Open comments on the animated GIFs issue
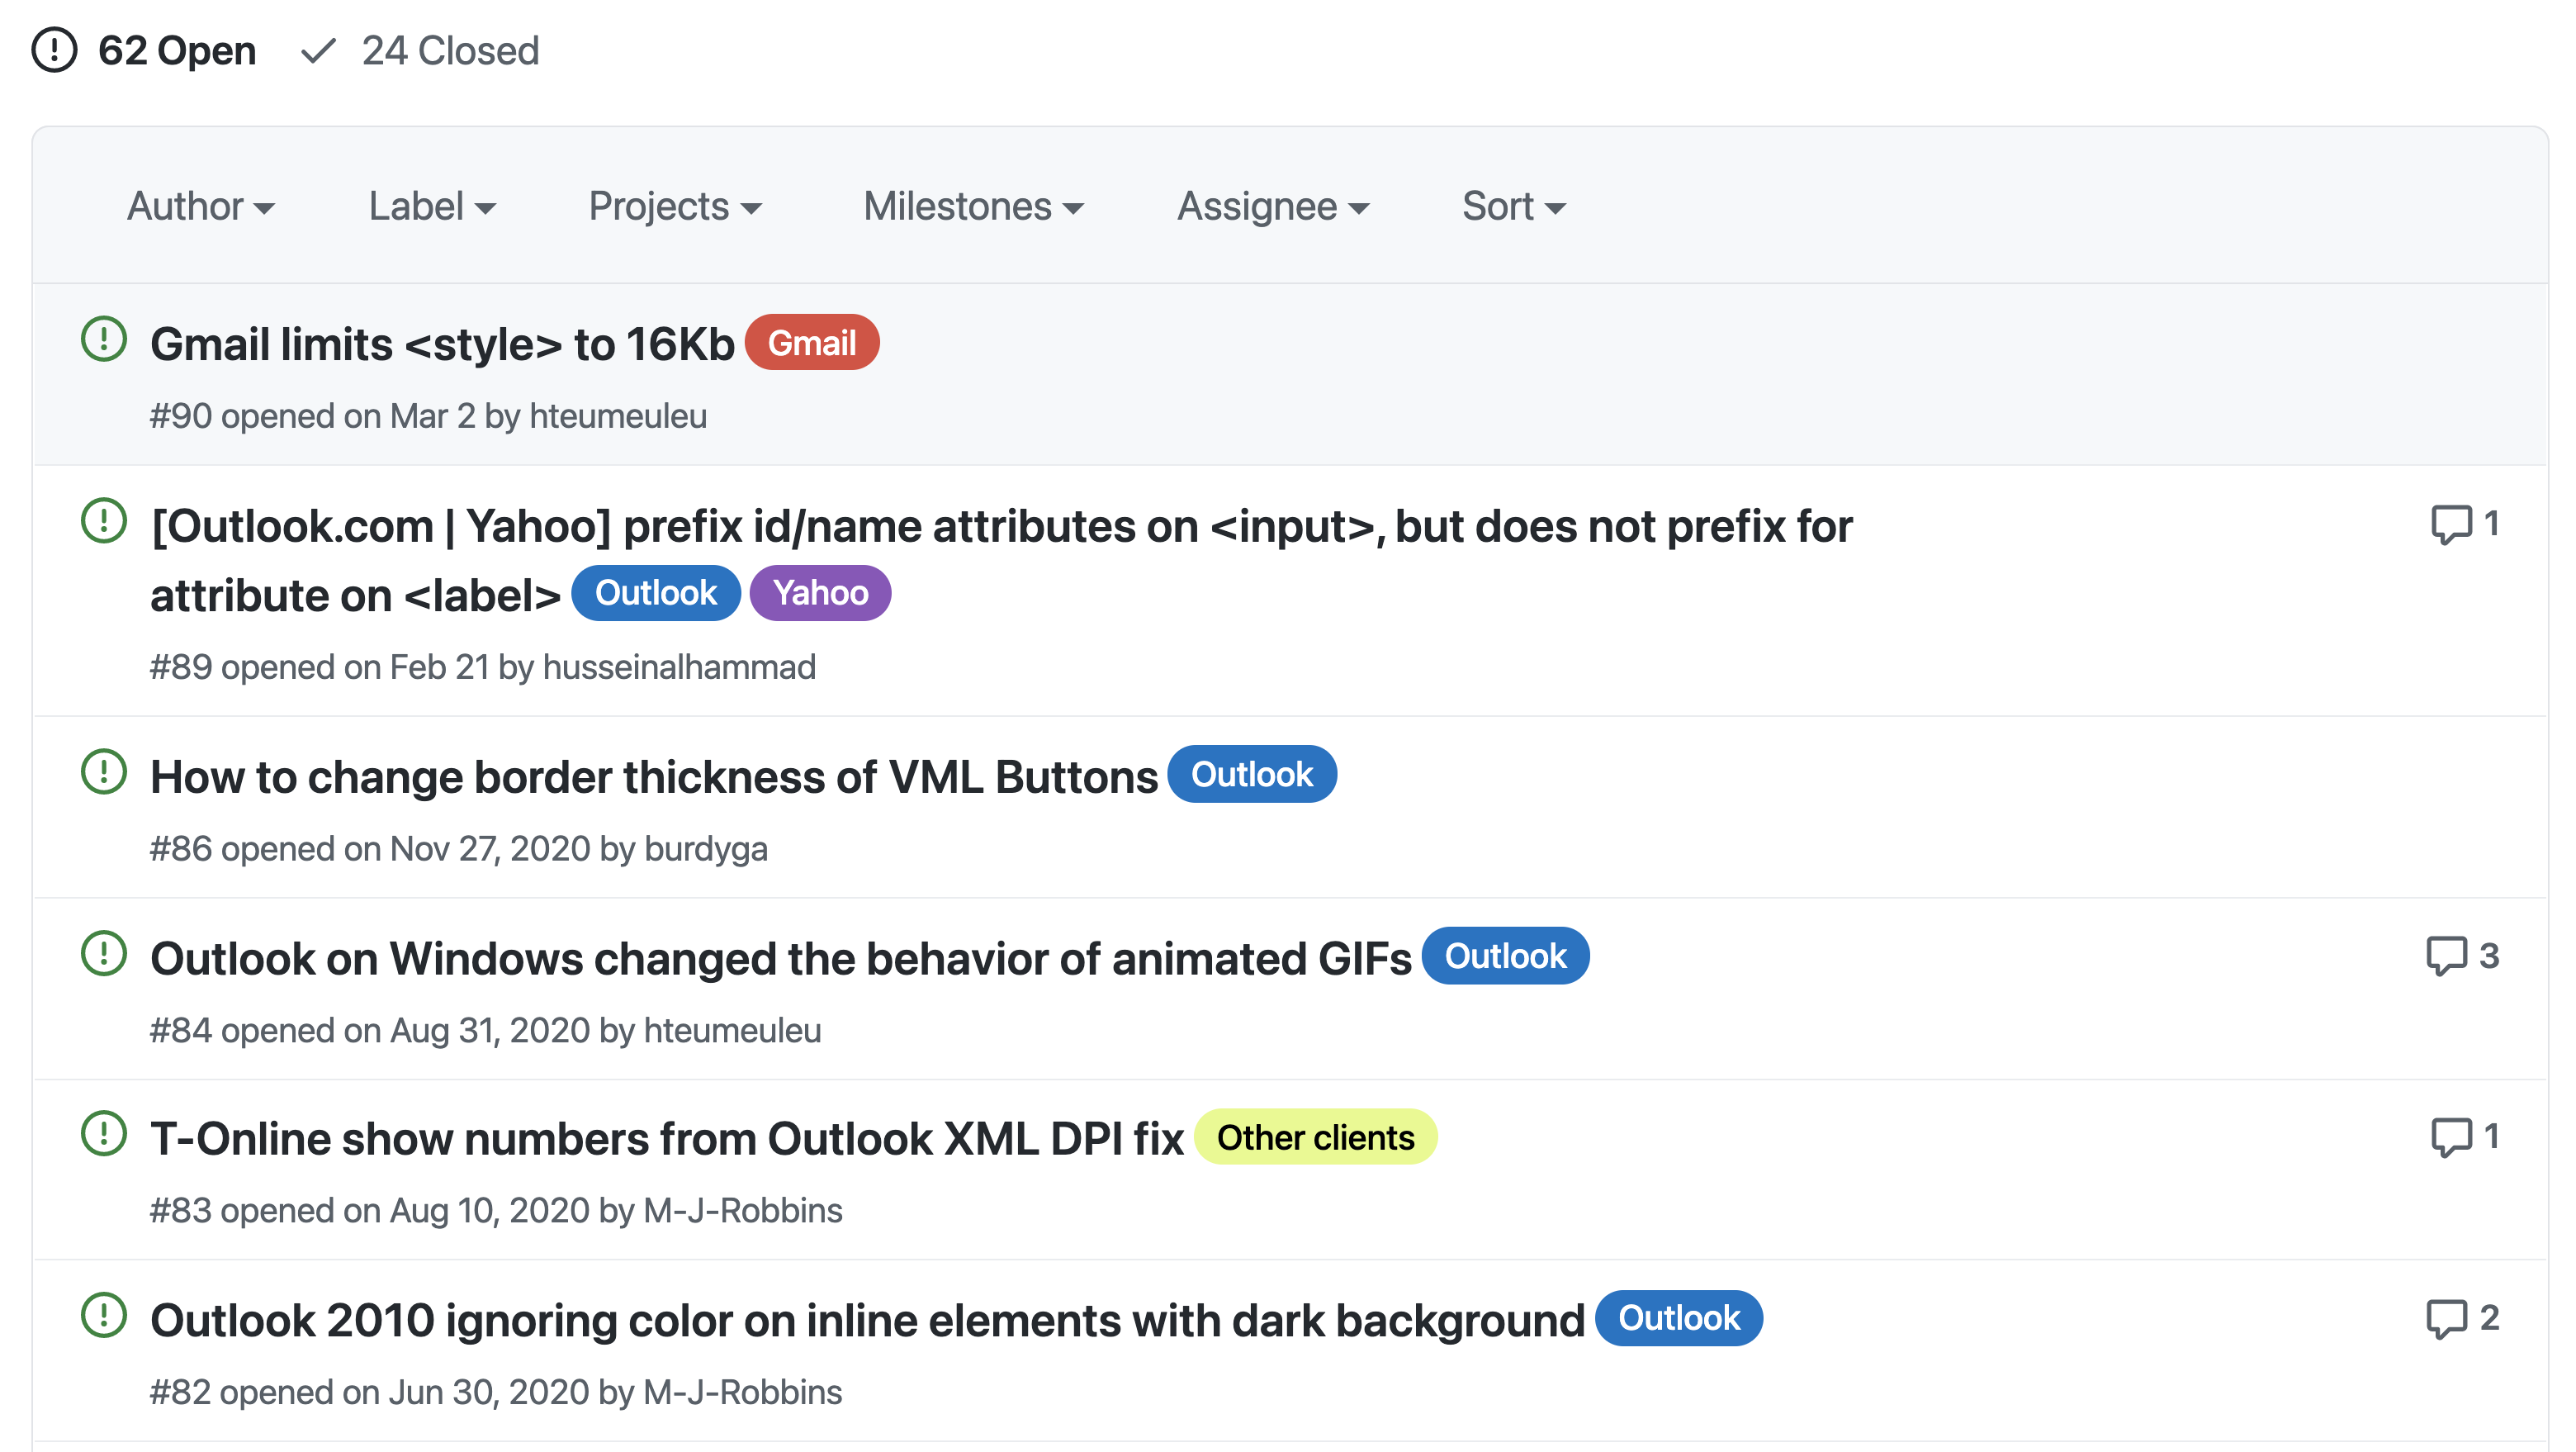 [x=2447, y=956]
